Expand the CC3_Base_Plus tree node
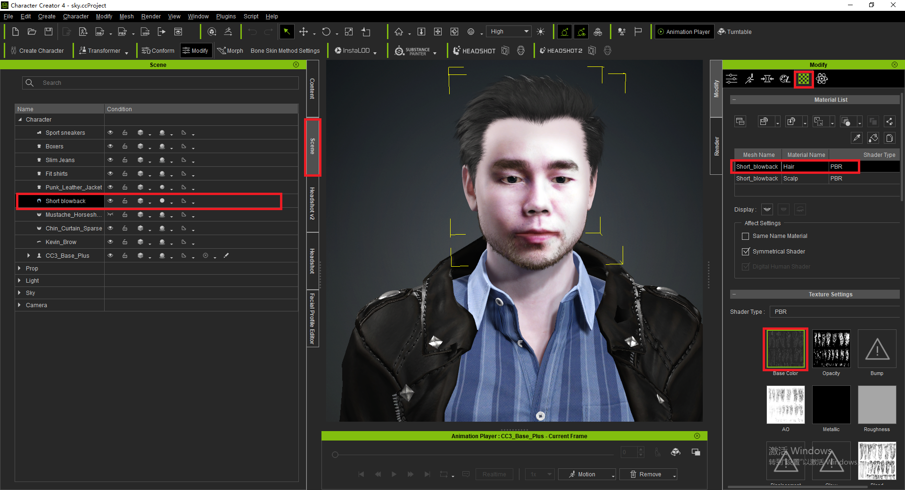905x490 pixels. point(29,255)
